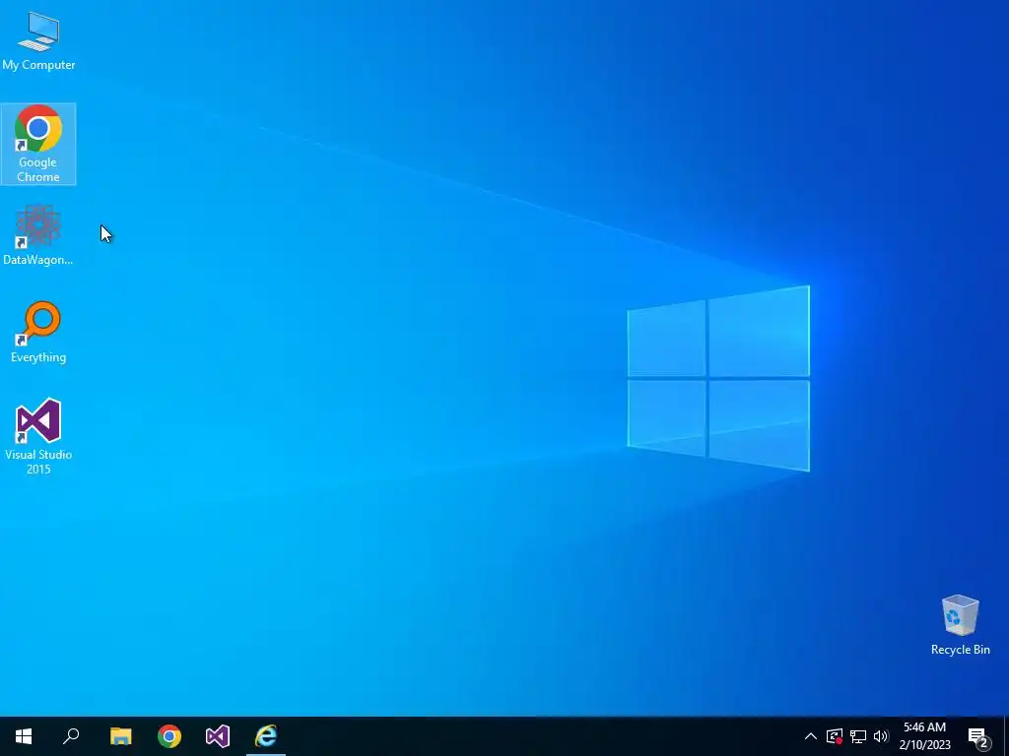Screen dimensions: 1009x756
Task: Open the volume speaker control
Action: [x=881, y=736]
